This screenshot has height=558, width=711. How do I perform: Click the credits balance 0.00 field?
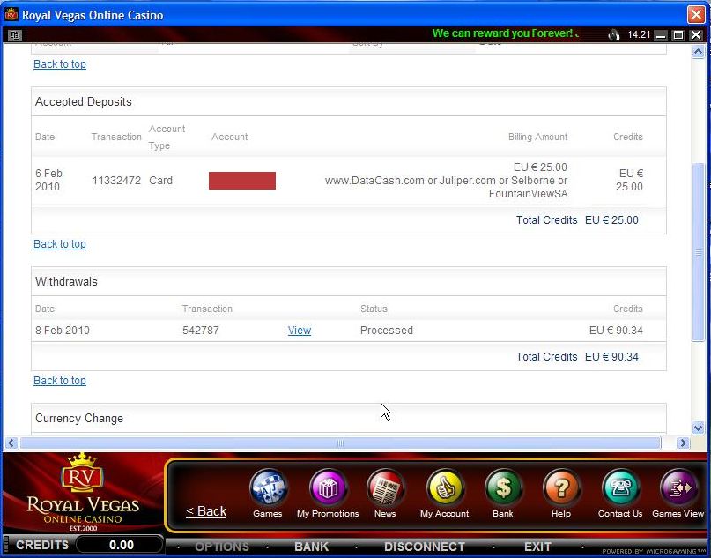coord(120,545)
